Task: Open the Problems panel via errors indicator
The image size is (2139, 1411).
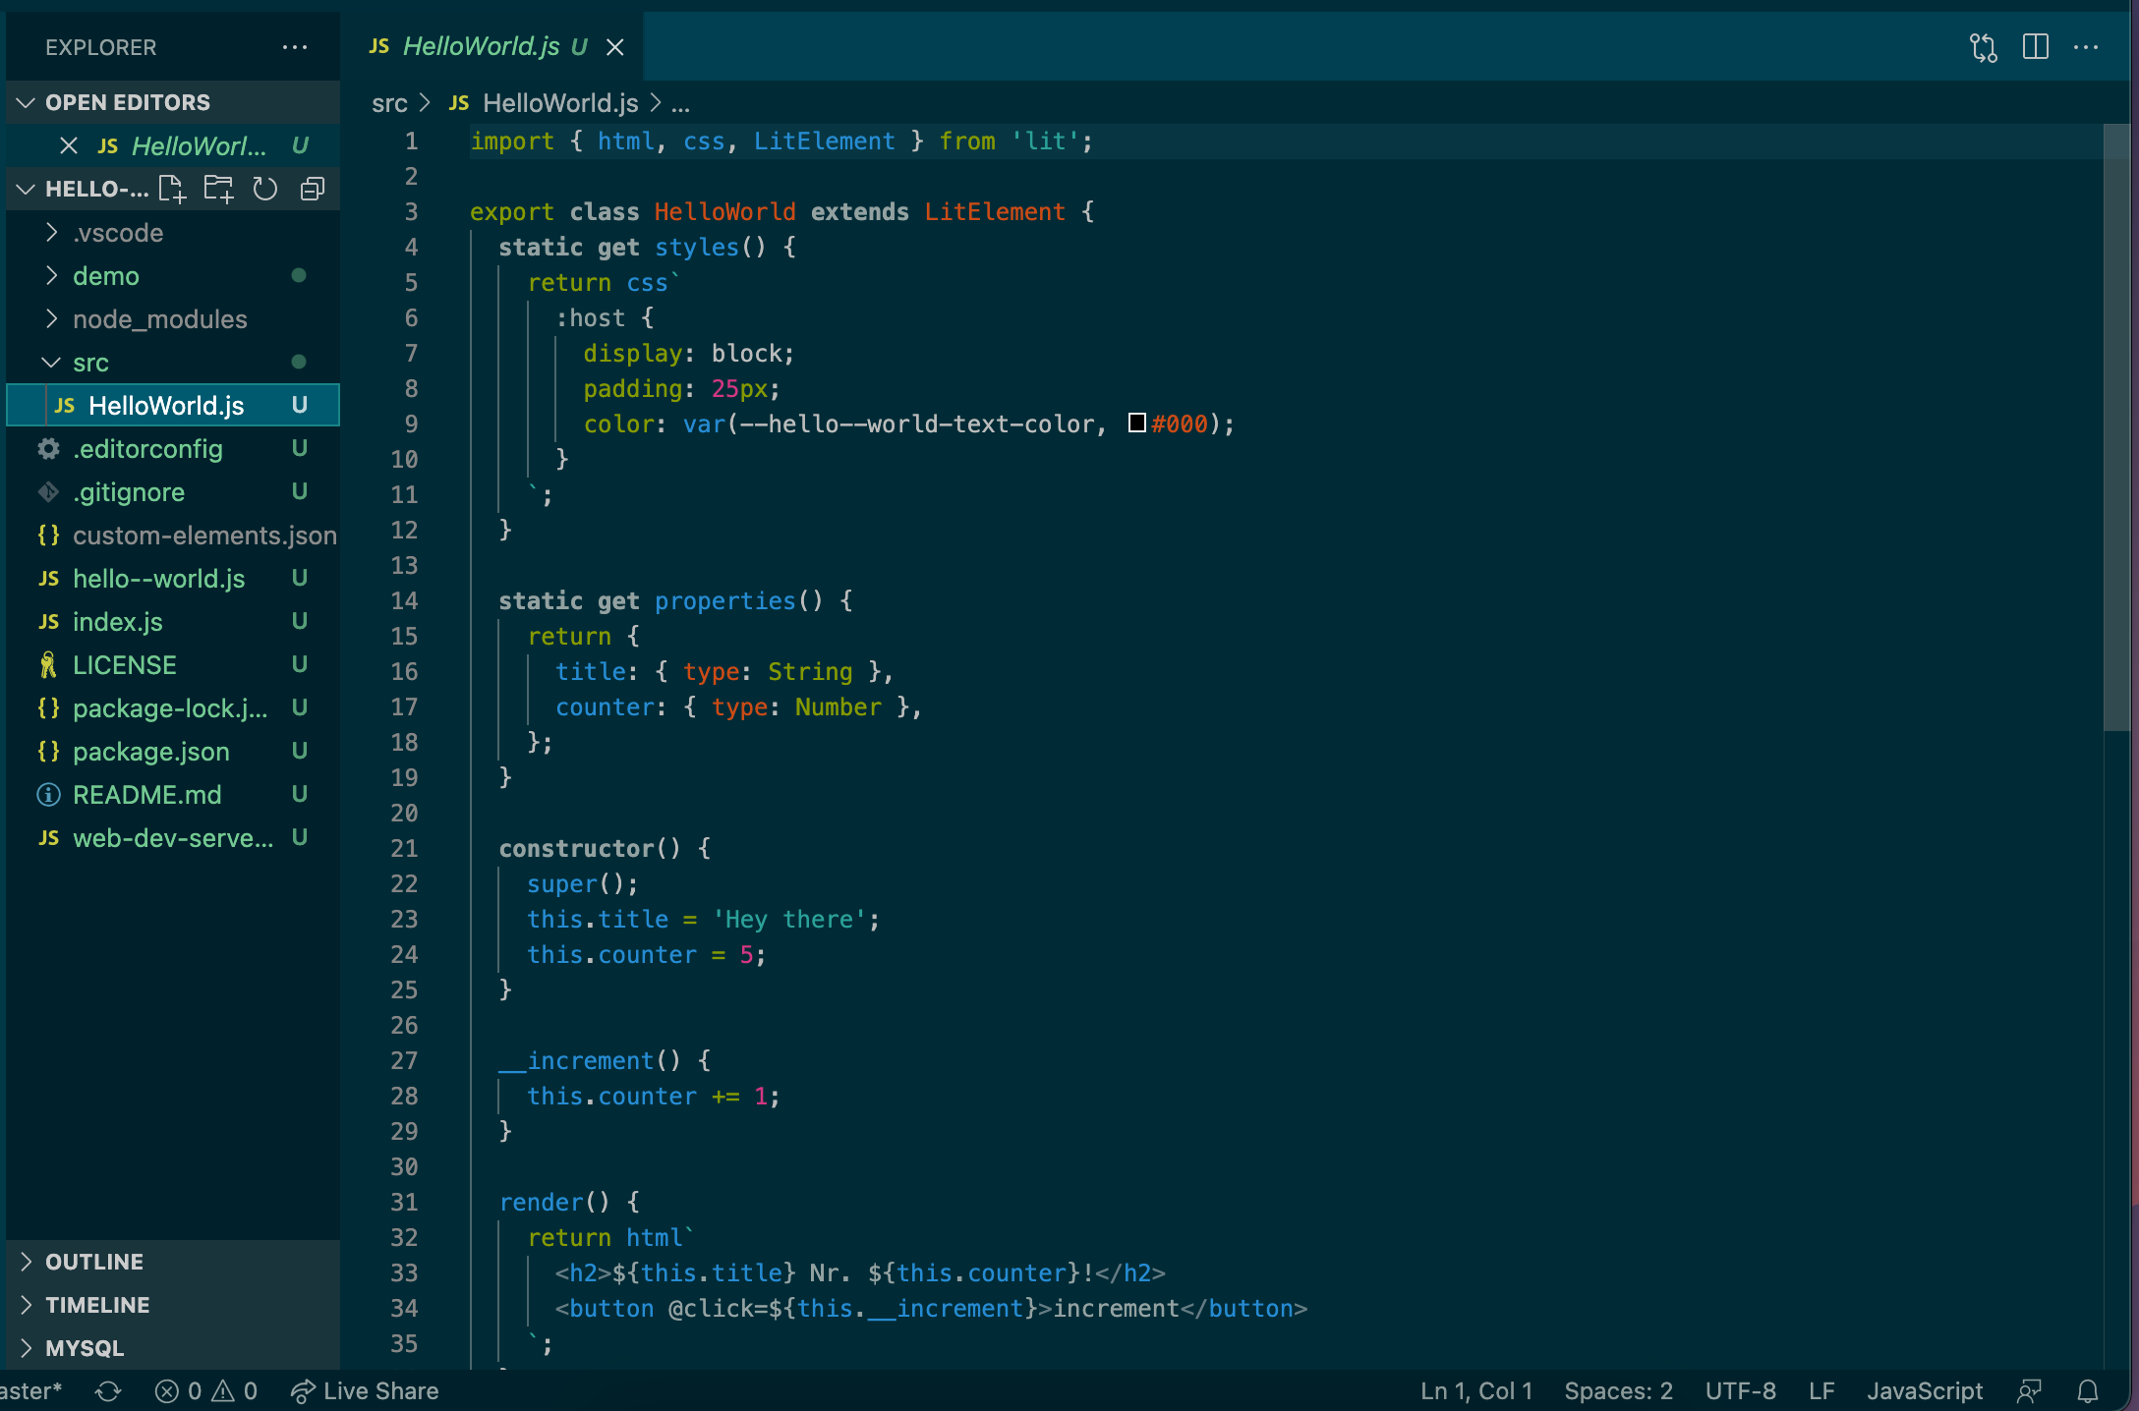Action: point(206,1389)
